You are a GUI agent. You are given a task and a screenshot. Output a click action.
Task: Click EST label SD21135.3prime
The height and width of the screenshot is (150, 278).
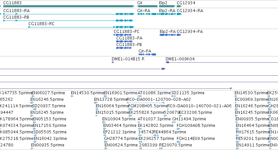point(188,93)
